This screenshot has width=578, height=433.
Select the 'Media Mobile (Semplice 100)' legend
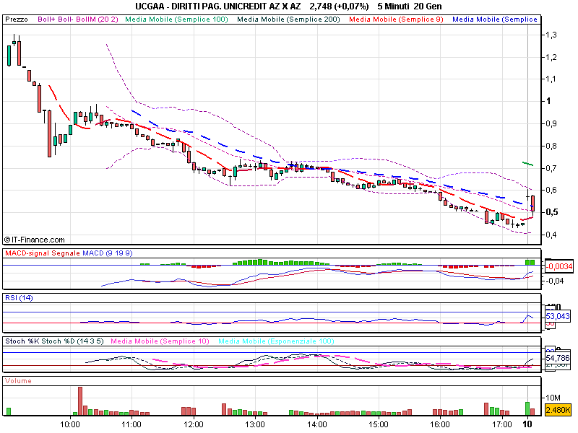(x=176, y=19)
